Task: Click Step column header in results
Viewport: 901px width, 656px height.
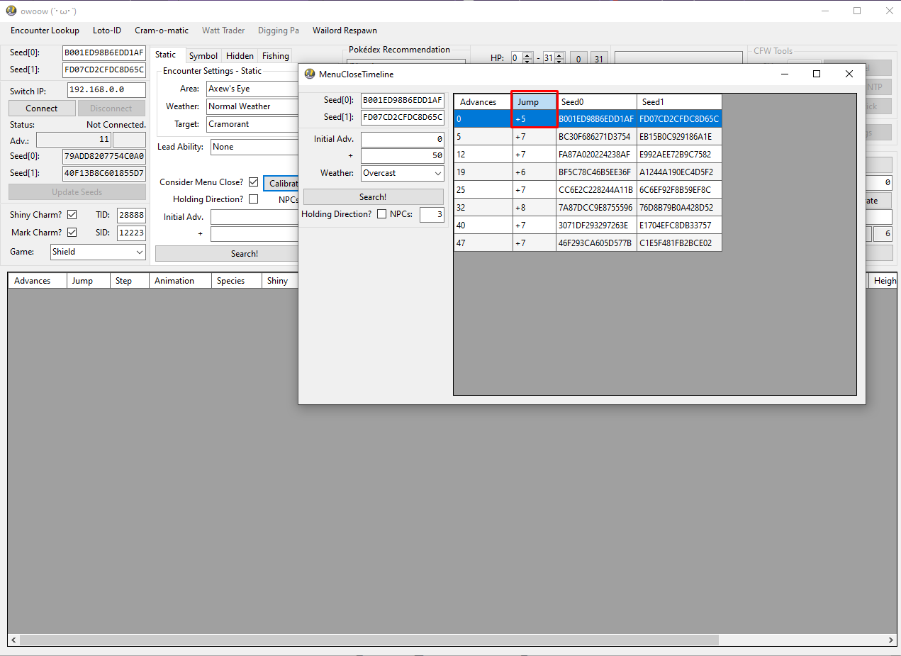Action: (x=129, y=281)
